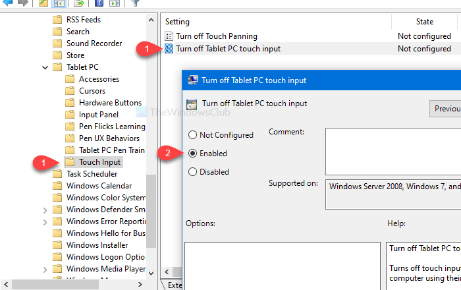Switch to the Extended tab
This screenshot has height=290, width=461.
click(x=176, y=285)
